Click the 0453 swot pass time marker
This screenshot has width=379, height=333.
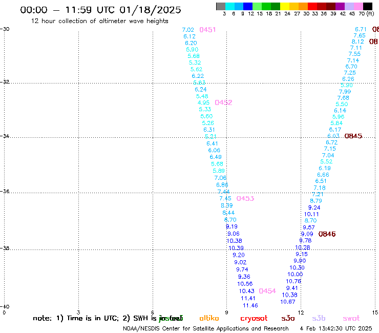[245, 199]
